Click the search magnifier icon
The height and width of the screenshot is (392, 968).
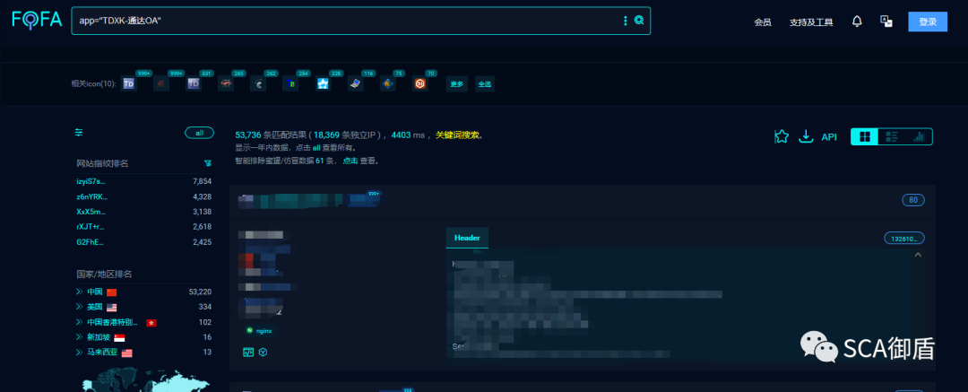(639, 21)
